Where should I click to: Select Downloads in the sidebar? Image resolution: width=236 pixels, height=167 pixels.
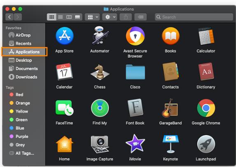click(24, 77)
